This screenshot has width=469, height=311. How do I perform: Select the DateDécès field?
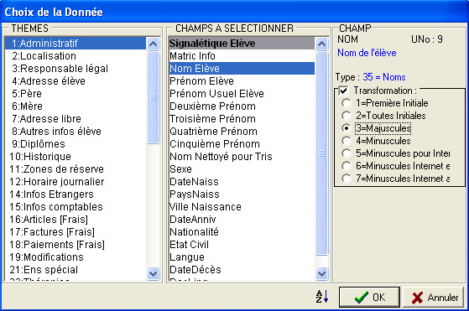pos(242,269)
